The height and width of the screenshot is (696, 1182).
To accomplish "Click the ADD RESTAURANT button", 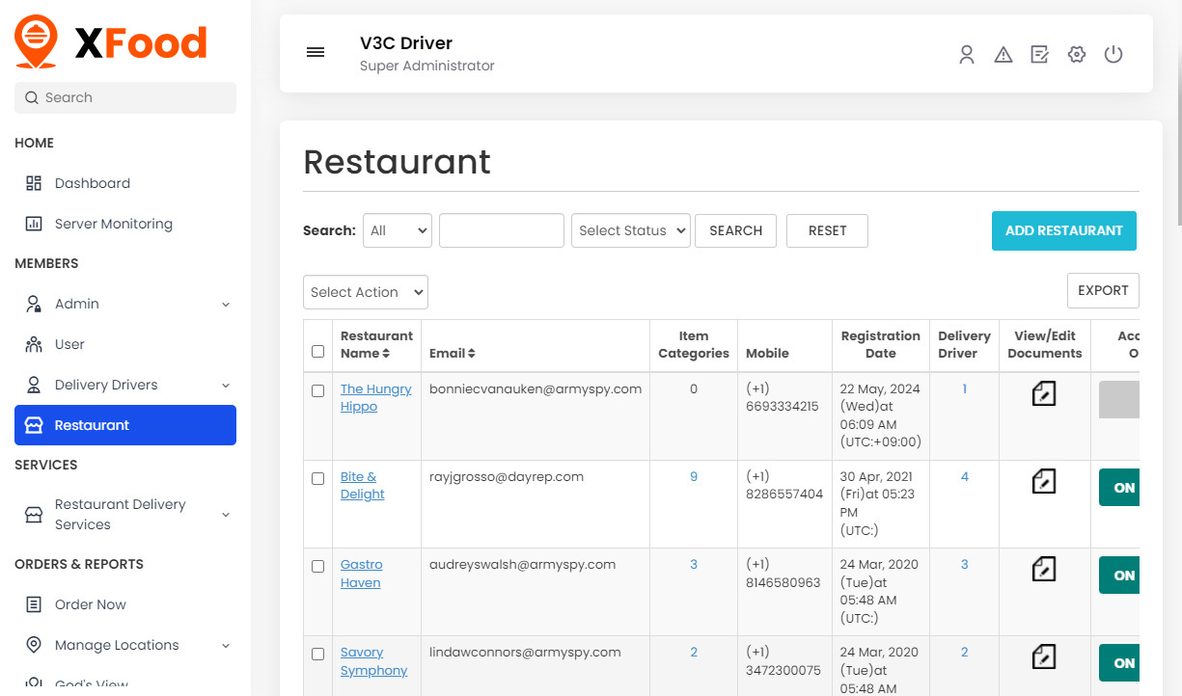I will pyautogui.click(x=1063, y=230).
